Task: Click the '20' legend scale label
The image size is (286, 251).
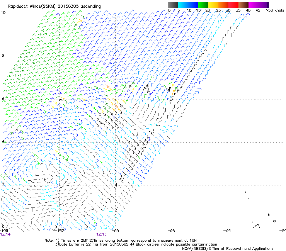Action: click(208, 10)
